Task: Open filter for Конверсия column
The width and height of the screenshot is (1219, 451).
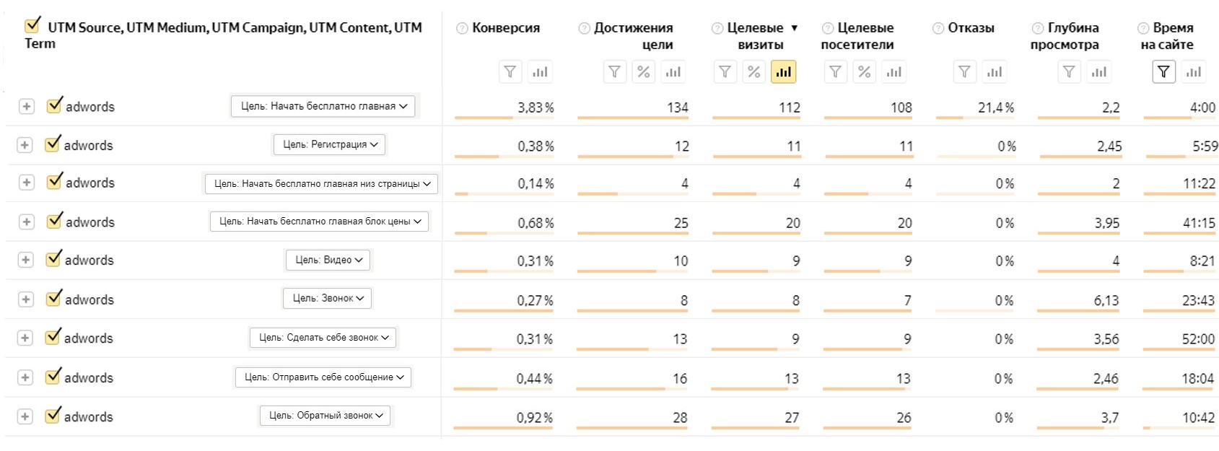Action: [510, 71]
